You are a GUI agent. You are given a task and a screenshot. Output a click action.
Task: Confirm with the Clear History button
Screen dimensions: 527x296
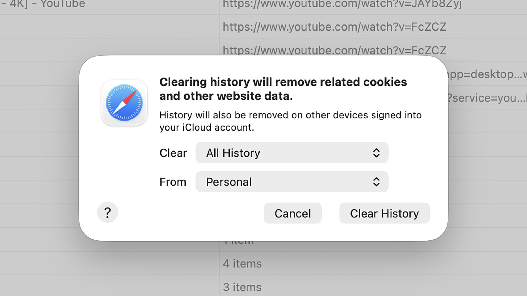384,213
